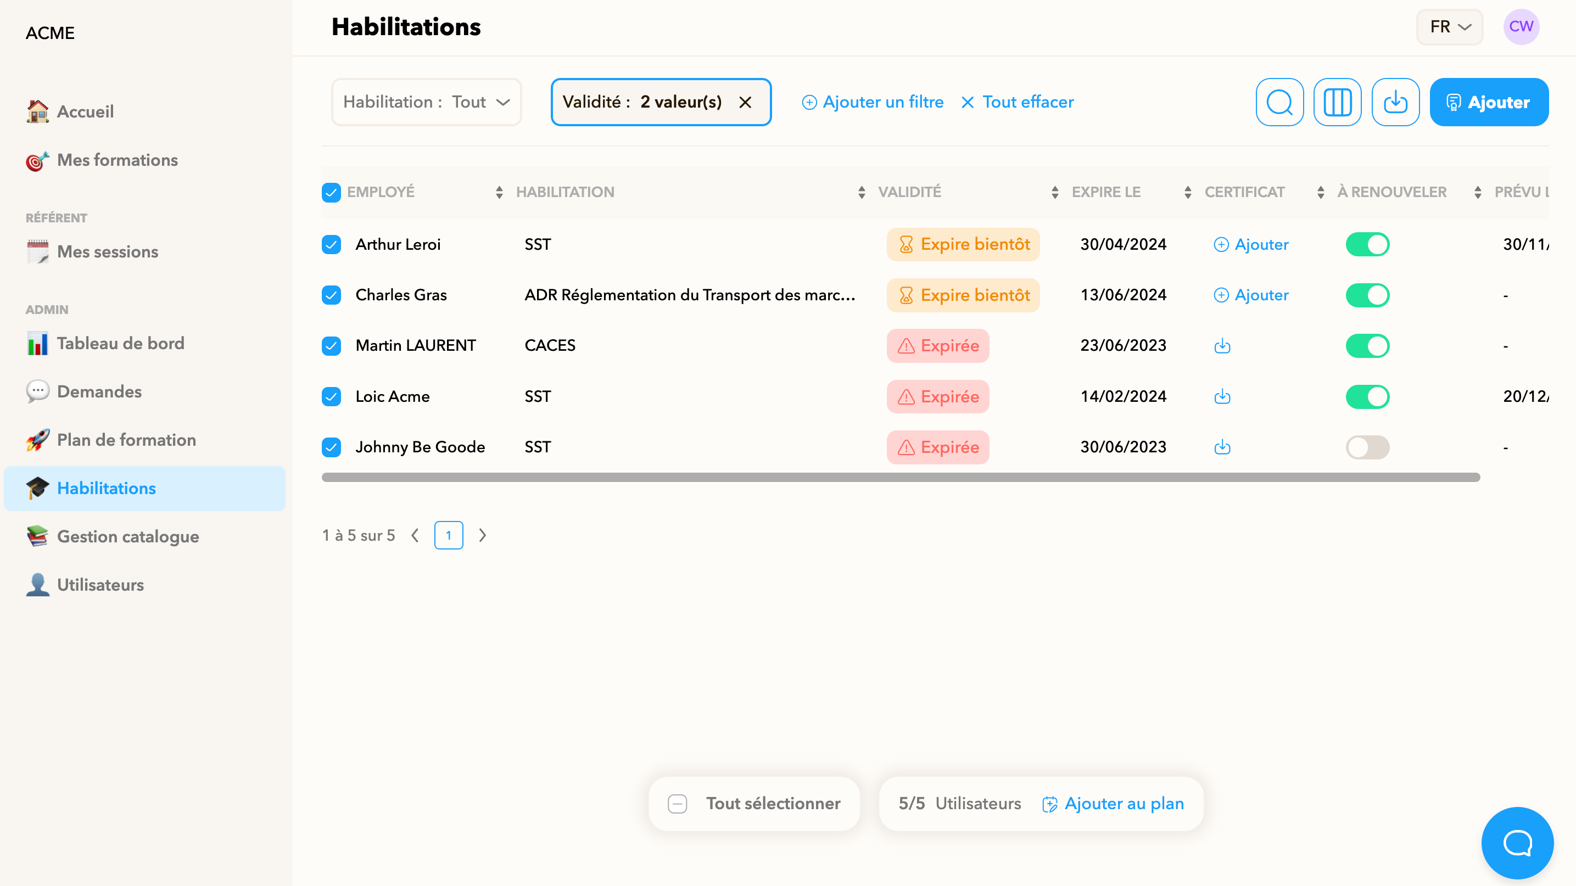The width and height of the screenshot is (1576, 886).
Task: Open Plan de formation in sidebar
Action: [126, 440]
